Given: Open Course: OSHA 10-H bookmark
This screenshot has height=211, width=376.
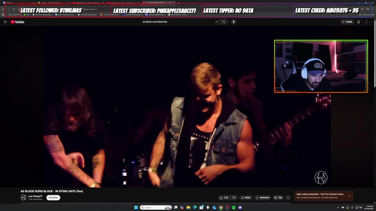Looking at the screenshot, I should tap(110, 15).
